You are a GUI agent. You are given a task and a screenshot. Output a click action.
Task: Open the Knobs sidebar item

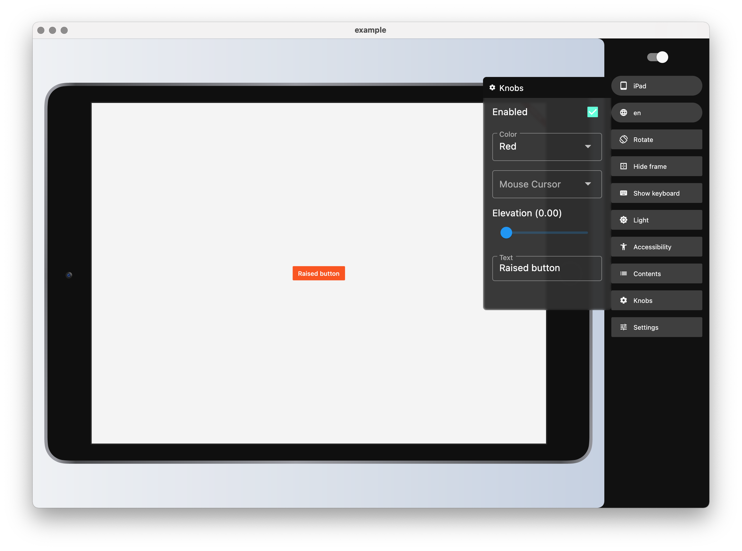(656, 301)
